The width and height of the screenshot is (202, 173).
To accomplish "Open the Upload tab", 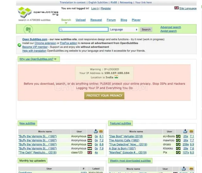I will (x=81, y=20).
